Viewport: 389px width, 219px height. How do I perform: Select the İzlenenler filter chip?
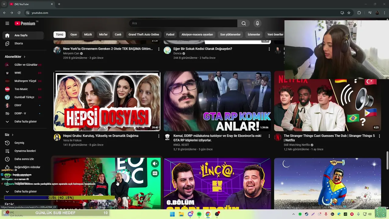254,35
